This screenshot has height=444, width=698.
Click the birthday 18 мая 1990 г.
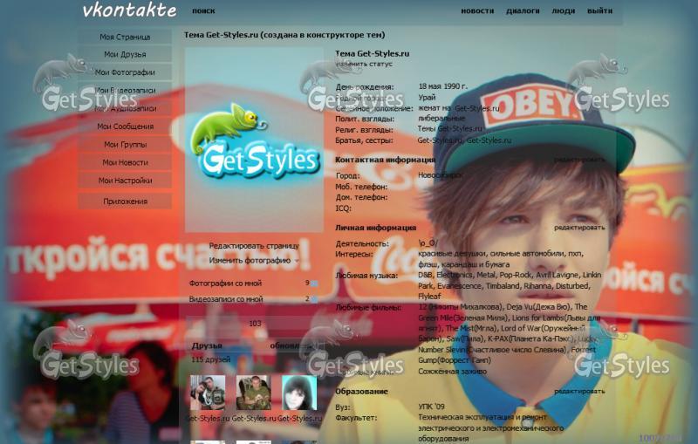443,86
